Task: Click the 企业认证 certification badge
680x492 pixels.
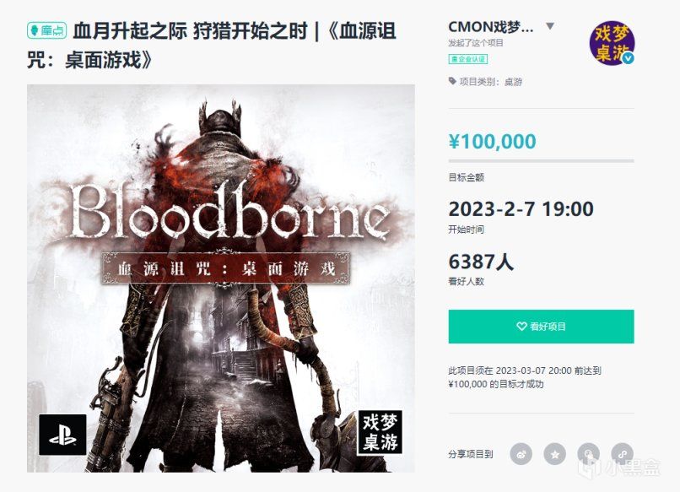Action: 467,59
